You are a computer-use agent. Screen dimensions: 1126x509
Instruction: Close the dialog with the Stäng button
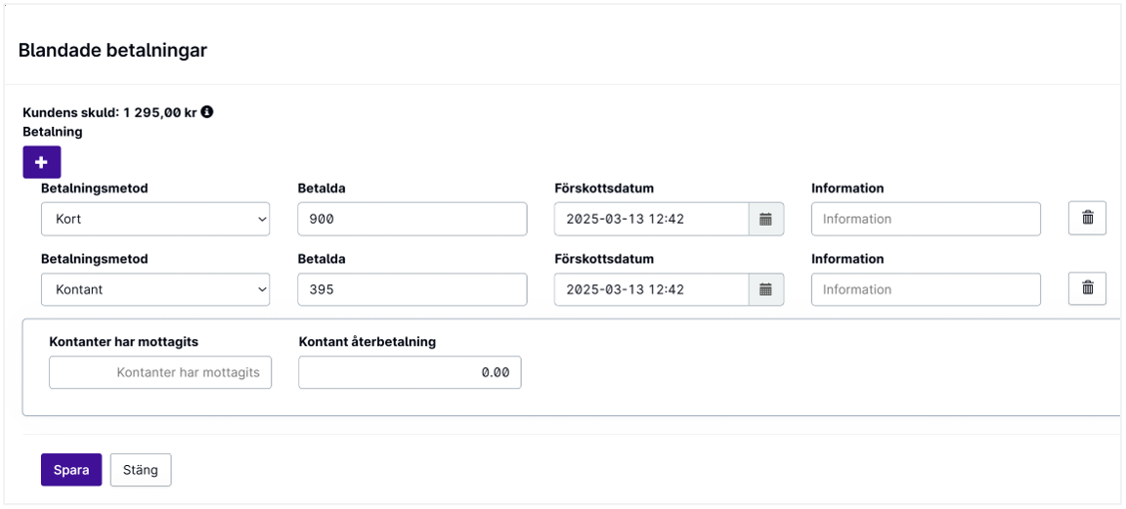pyautogui.click(x=141, y=470)
